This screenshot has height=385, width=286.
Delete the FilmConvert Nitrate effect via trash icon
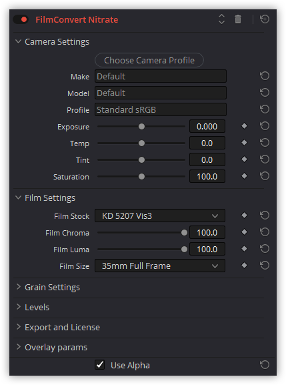(x=238, y=19)
